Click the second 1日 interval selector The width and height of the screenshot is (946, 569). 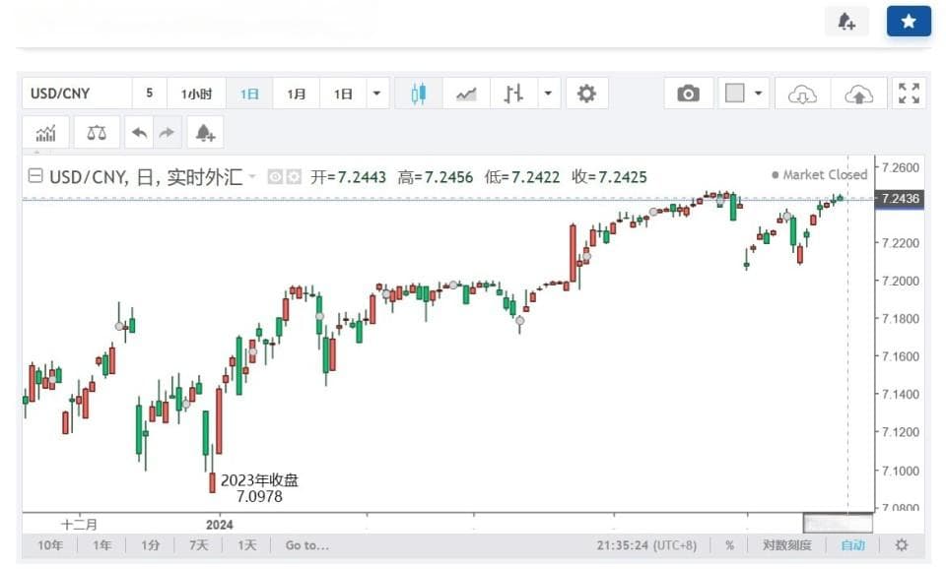click(x=343, y=94)
